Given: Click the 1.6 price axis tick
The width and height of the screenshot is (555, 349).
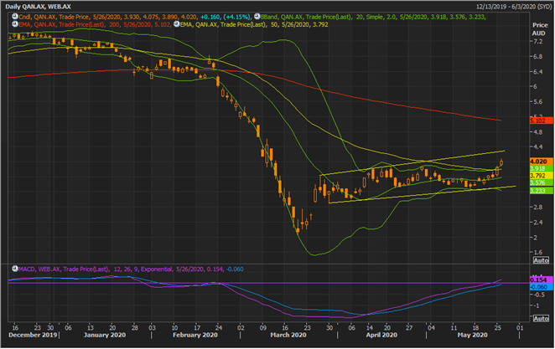Looking at the screenshot, I should (x=537, y=252).
